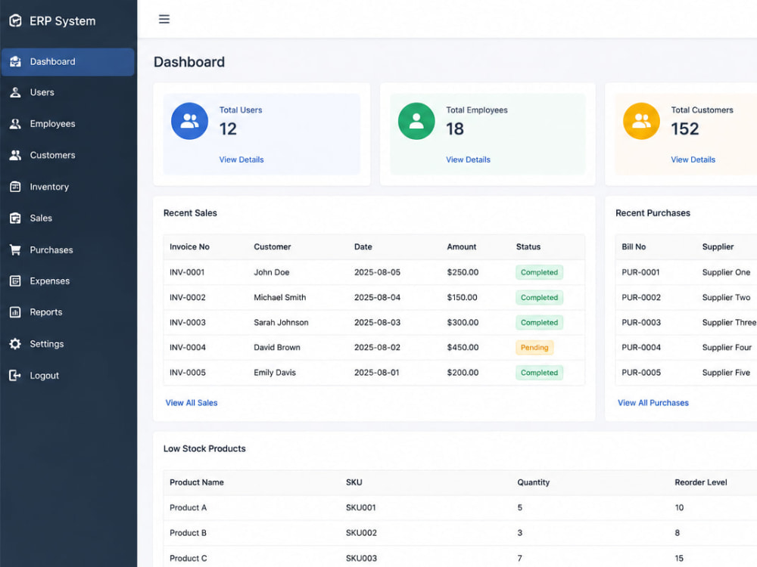Click the Reorder Level column header
The image size is (757, 567).
(x=700, y=482)
